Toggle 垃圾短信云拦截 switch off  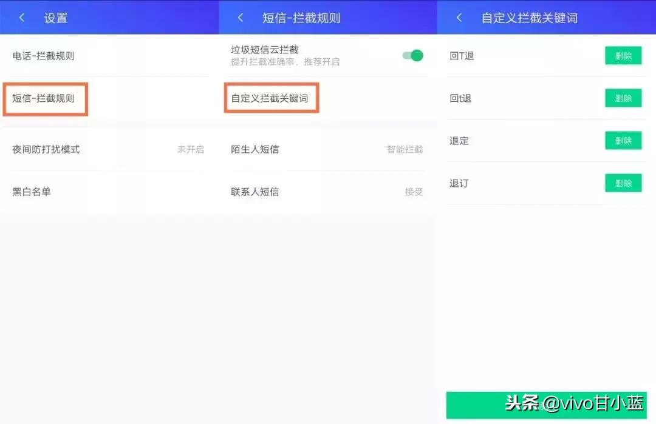(x=413, y=55)
